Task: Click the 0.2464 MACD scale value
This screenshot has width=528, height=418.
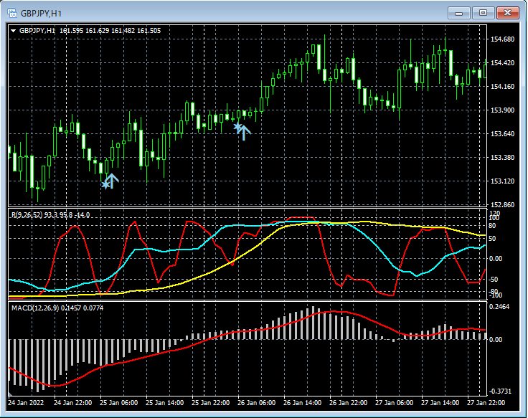Action: point(499,307)
